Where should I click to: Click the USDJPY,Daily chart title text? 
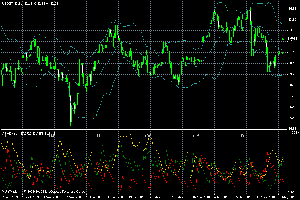click(x=12, y=3)
